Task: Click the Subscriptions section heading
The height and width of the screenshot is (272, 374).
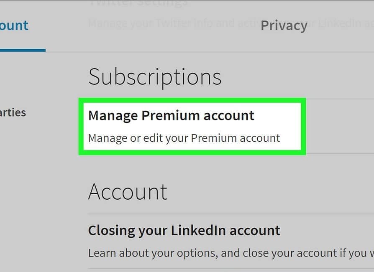Action: (155, 77)
